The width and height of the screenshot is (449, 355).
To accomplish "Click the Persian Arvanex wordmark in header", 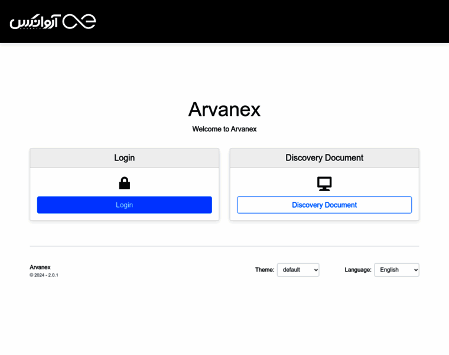I will [x=35, y=22].
